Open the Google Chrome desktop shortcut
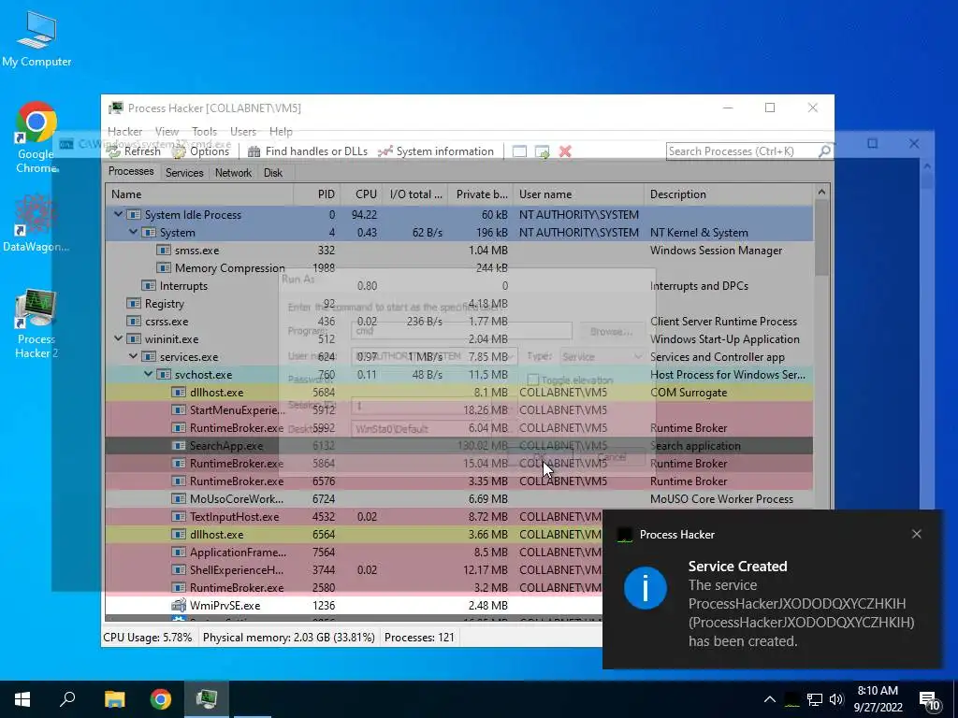 click(x=36, y=138)
